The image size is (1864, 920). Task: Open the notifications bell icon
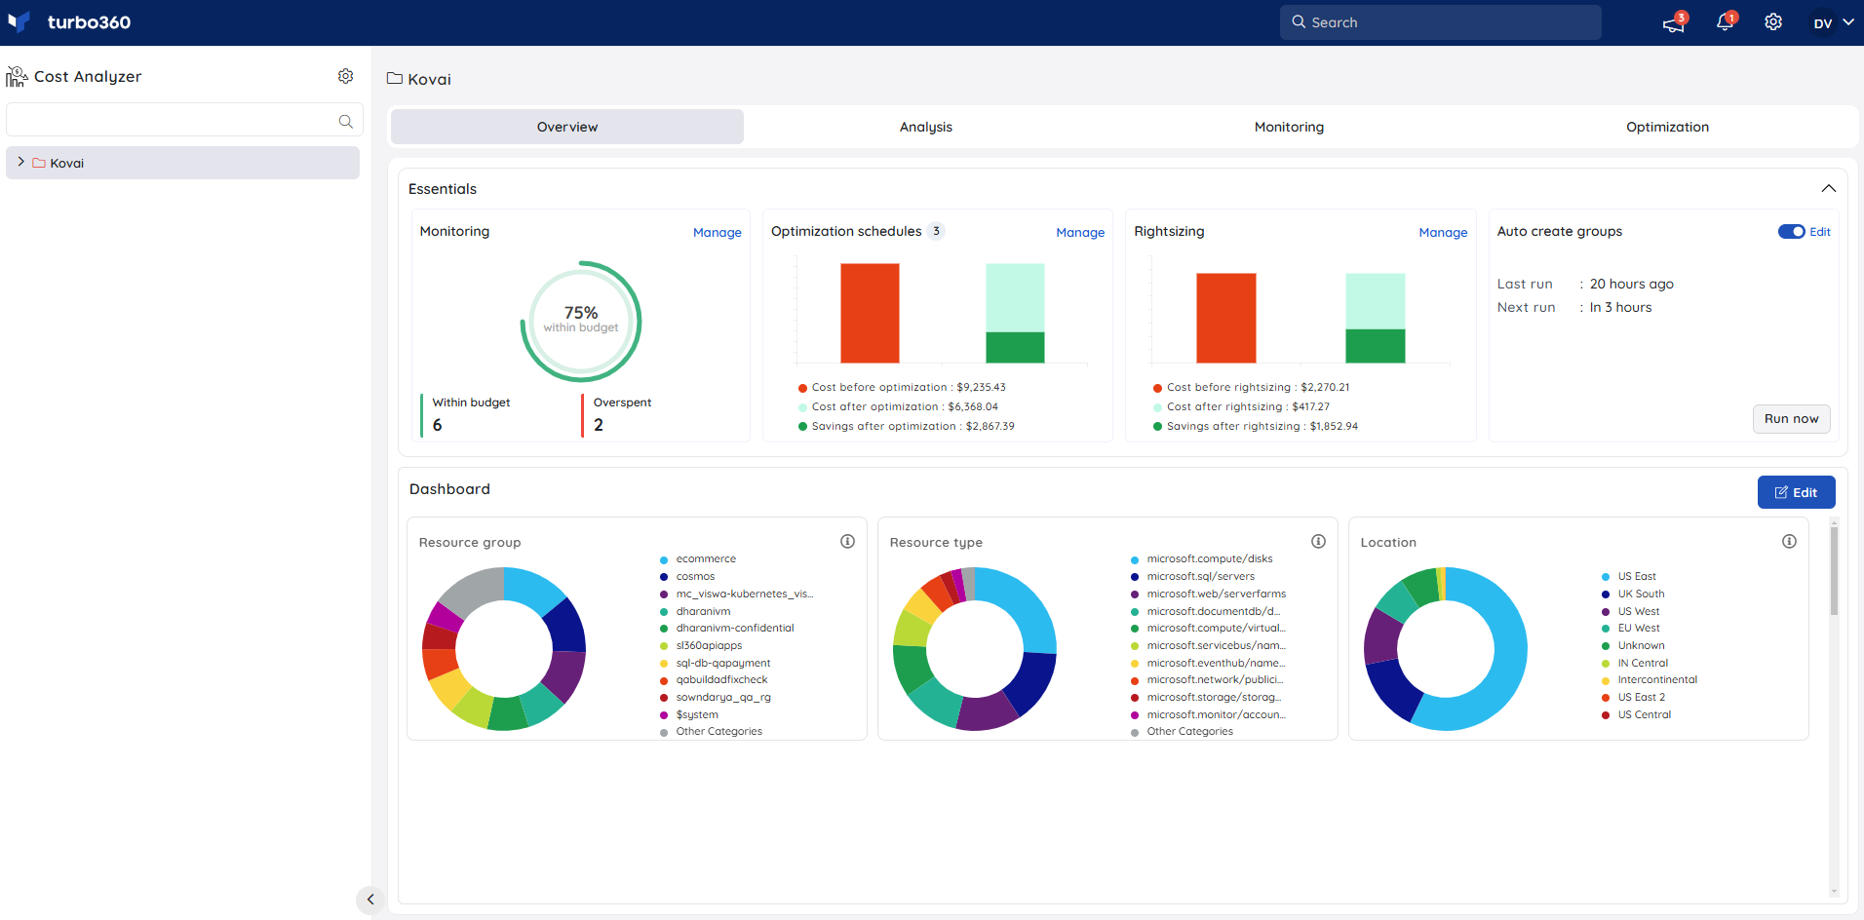tap(1725, 22)
